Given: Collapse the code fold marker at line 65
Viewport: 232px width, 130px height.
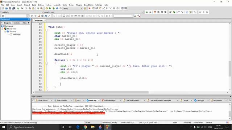Looking at the screenshot, I should tap(47, 63).
